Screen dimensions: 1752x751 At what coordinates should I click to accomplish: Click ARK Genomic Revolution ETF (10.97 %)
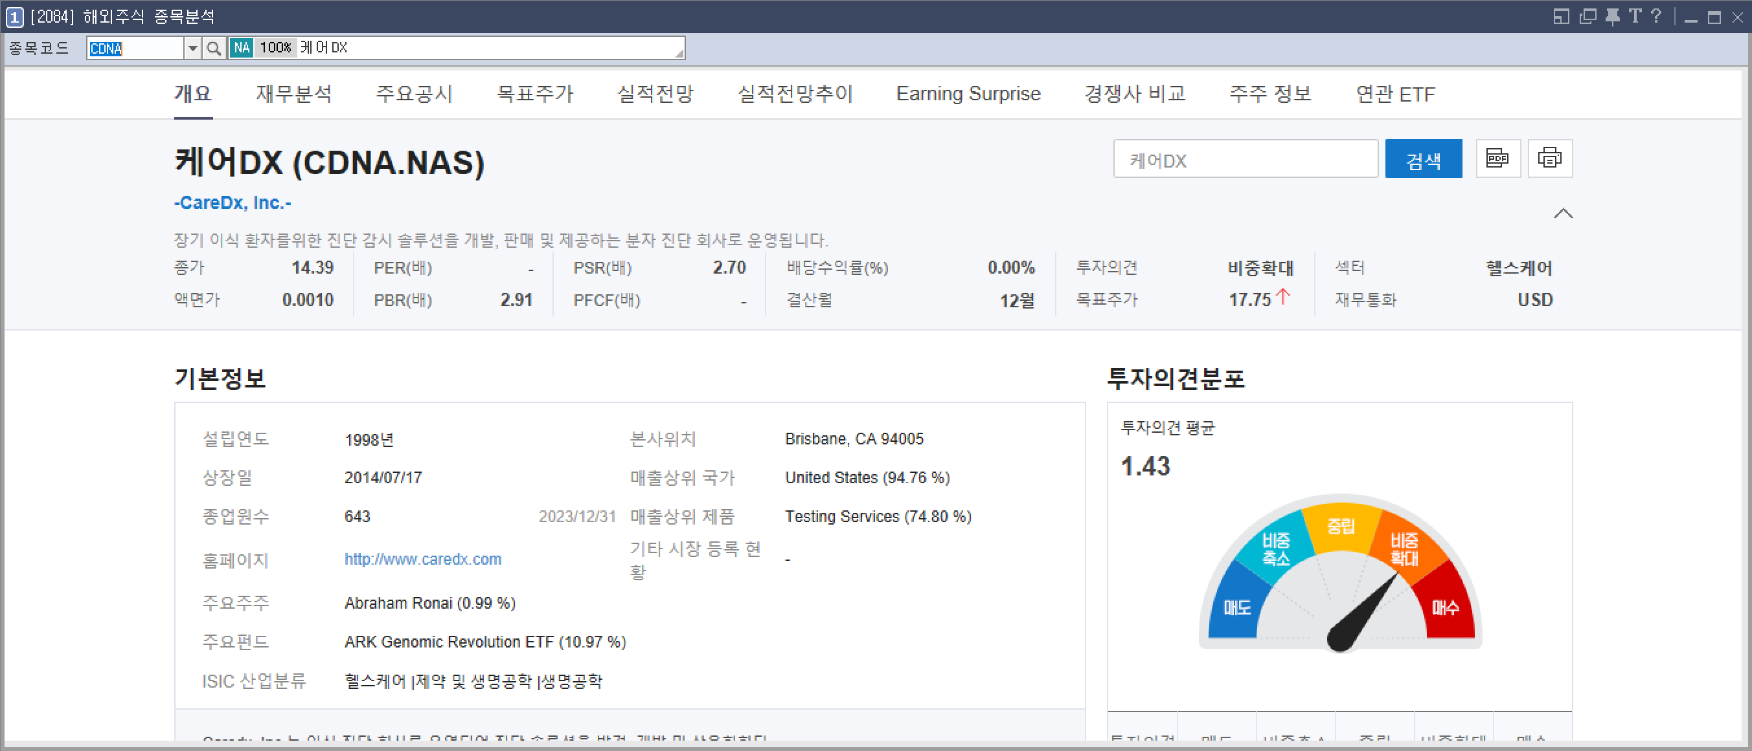click(x=485, y=642)
